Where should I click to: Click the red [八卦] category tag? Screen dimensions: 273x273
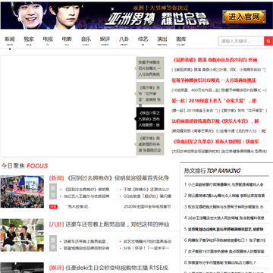point(56,224)
